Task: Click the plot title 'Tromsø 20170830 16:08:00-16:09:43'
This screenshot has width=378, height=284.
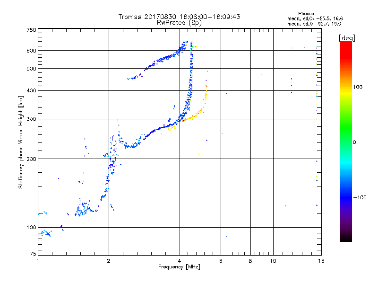Action: [x=179, y=17]
